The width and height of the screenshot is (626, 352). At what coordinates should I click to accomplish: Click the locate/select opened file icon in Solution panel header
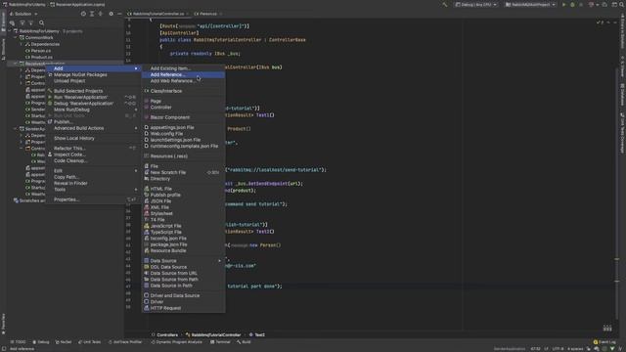83,14
